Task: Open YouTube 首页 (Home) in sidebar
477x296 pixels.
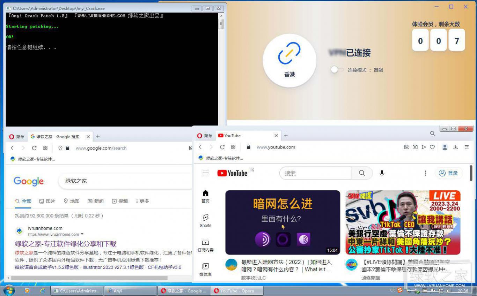Action: click(205, 195)
